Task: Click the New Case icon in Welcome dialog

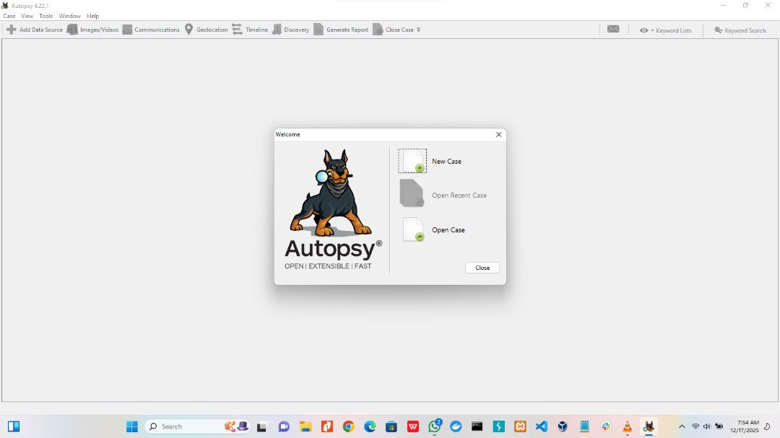Action: click(x=412, y=161)
